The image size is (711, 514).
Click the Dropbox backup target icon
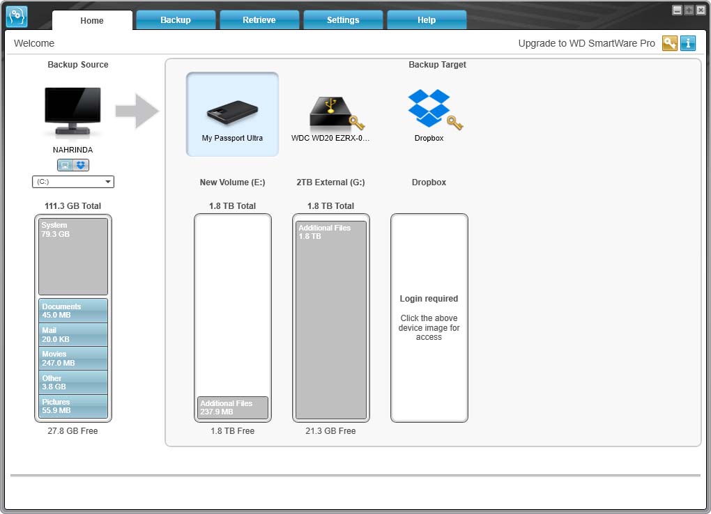429,109
